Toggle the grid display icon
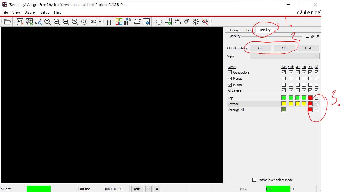 coord(109,22)
